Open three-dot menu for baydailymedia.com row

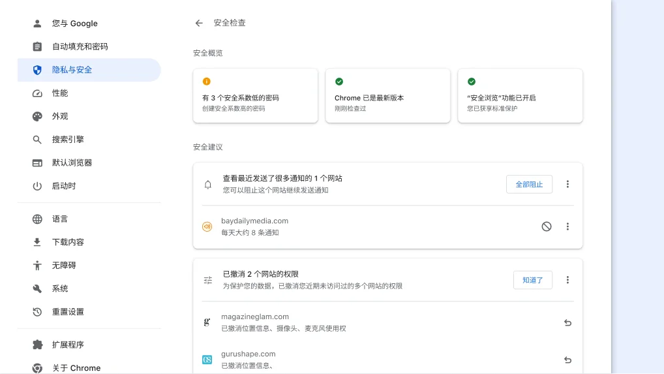(567, 226)
